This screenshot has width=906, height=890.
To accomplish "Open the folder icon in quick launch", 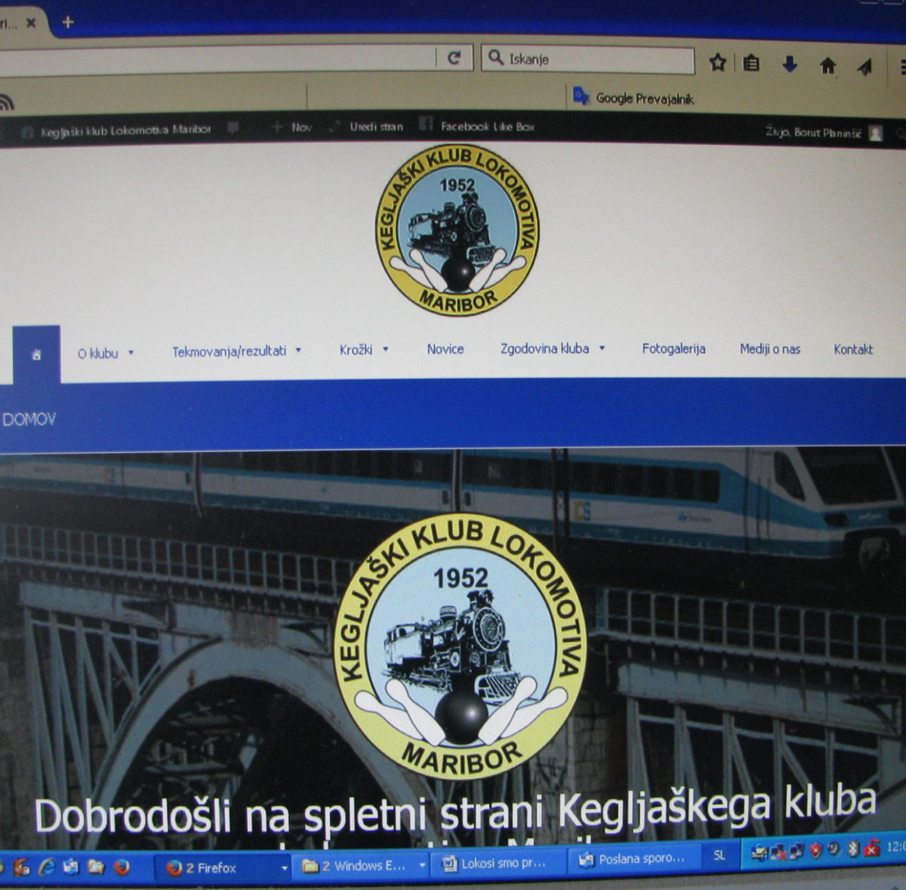I will click(x=96, y=867).
